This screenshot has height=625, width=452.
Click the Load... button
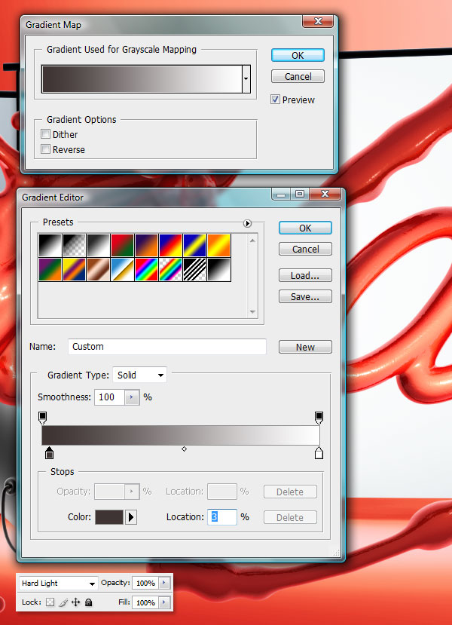point(305,275)
